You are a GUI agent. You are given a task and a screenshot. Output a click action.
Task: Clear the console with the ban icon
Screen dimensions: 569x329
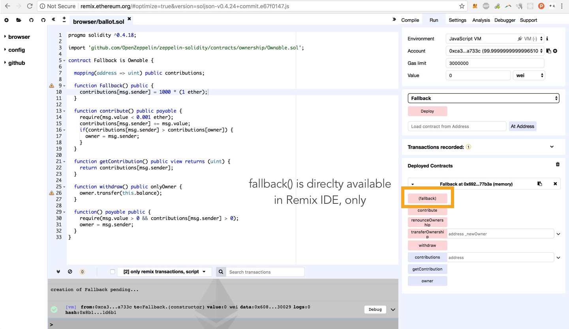tap(70, 272)
